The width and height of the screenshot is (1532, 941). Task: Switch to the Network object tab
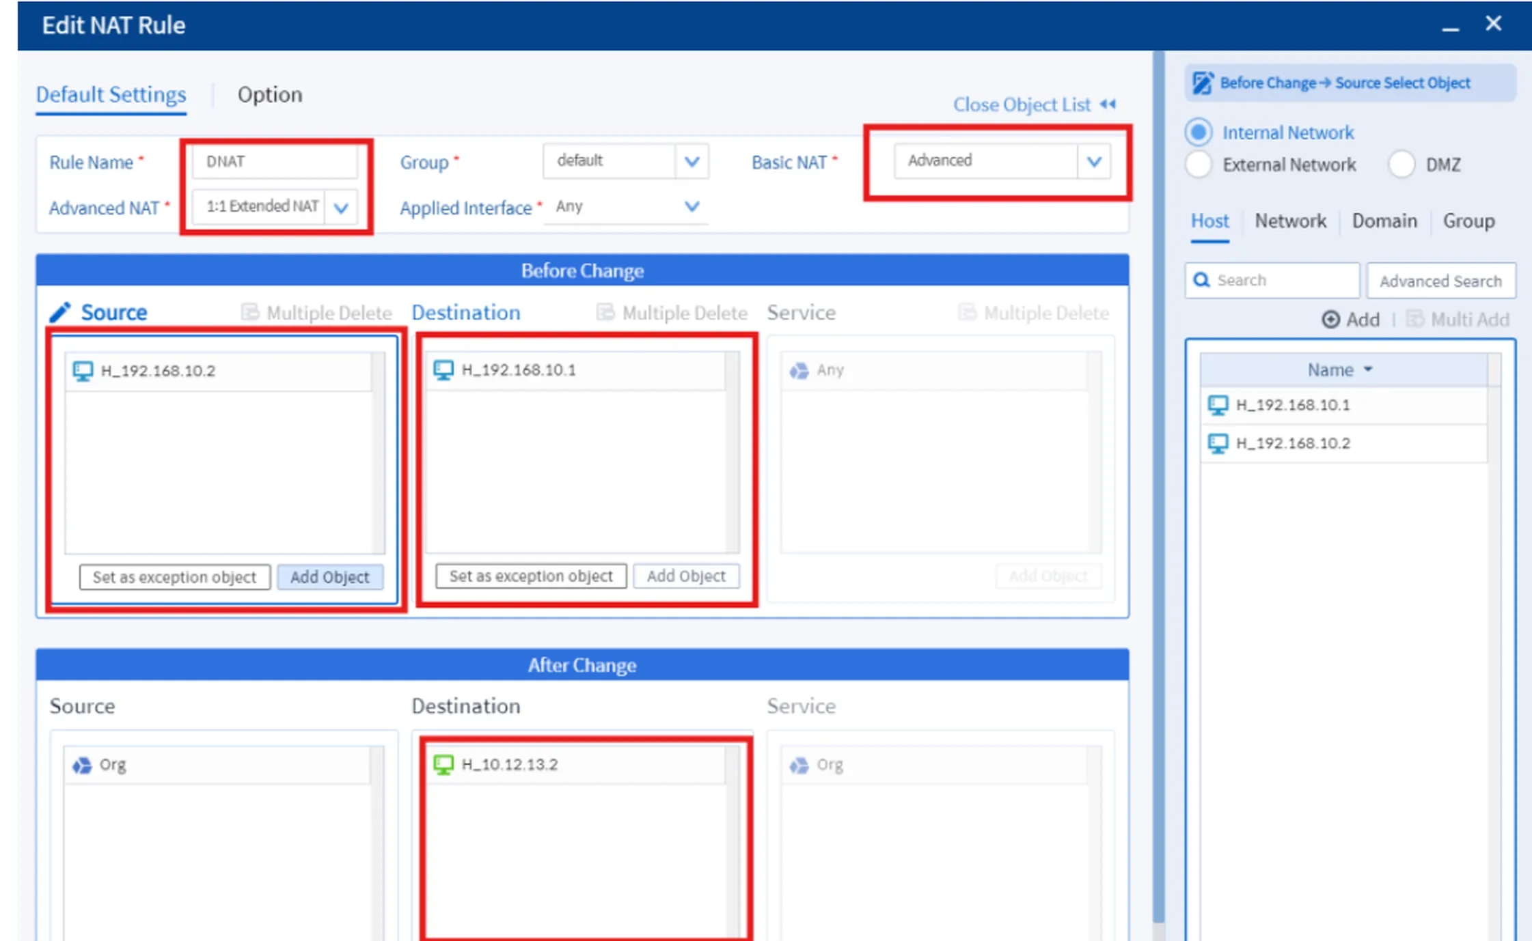(1290, 221)
